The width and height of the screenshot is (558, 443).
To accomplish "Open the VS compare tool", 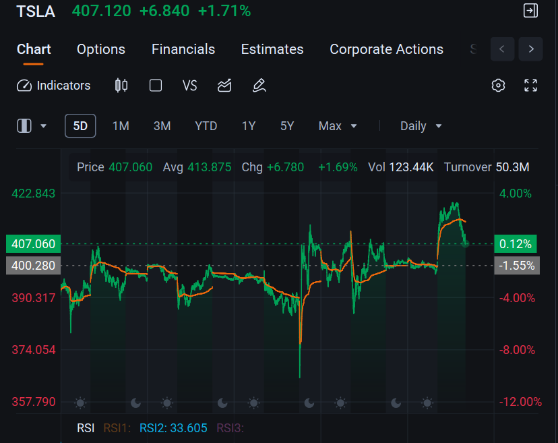I will (x=189, y=86).
